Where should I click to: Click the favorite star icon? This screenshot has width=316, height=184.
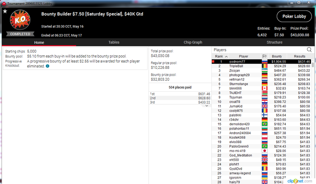click(5, 11)
